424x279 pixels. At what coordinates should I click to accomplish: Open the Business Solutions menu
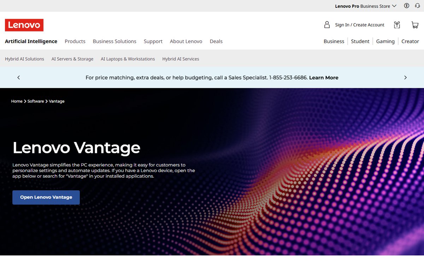pos(114,41)
